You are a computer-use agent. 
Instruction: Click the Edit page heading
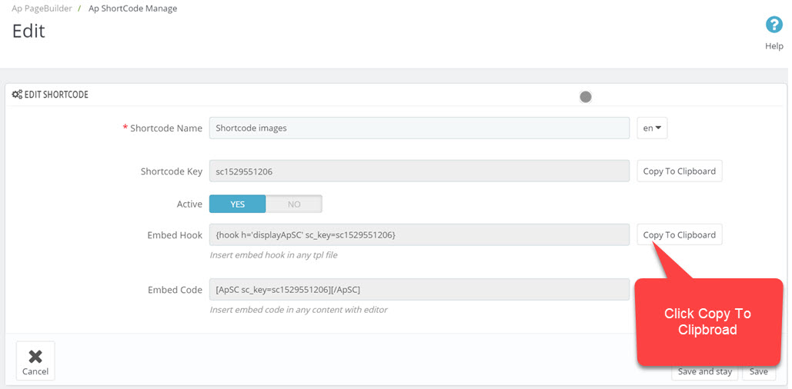pos(28,31)
